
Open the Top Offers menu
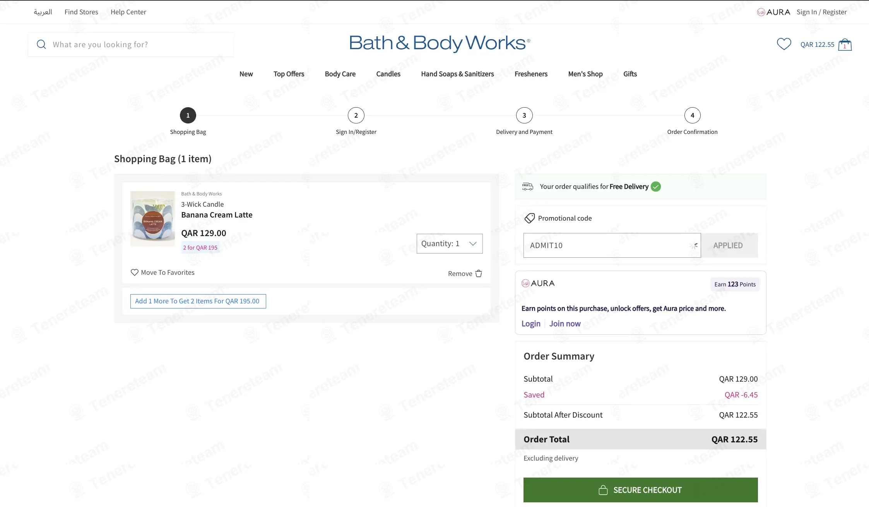pyautogui.click(x=289, y=74)
